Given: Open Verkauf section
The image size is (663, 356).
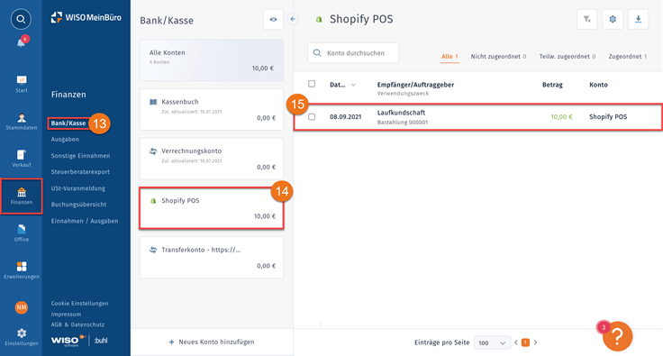Looking at the screenshot, I should coord(22,159).
